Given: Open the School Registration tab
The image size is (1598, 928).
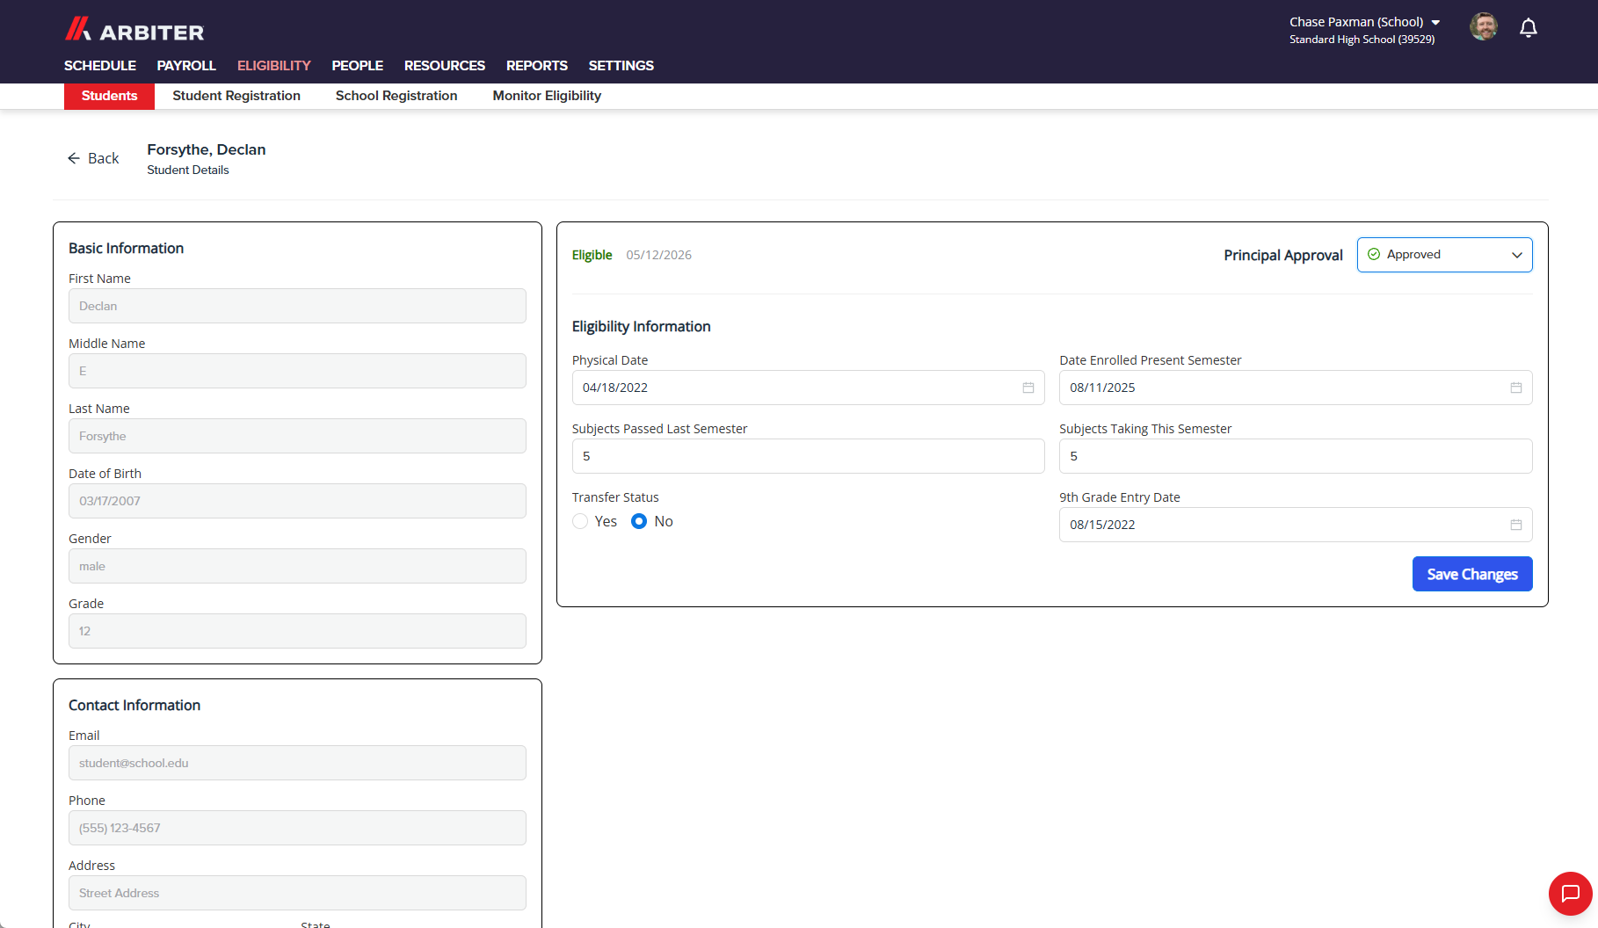Looking at the screenshot, I should click(396, 96).
